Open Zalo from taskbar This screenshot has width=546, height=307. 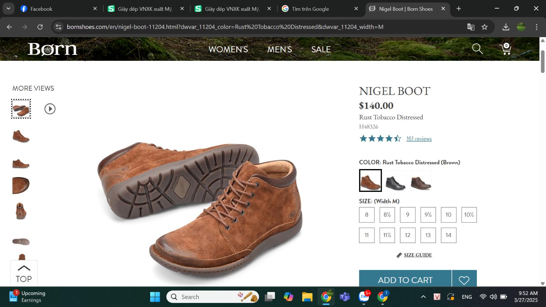point(364,297)
